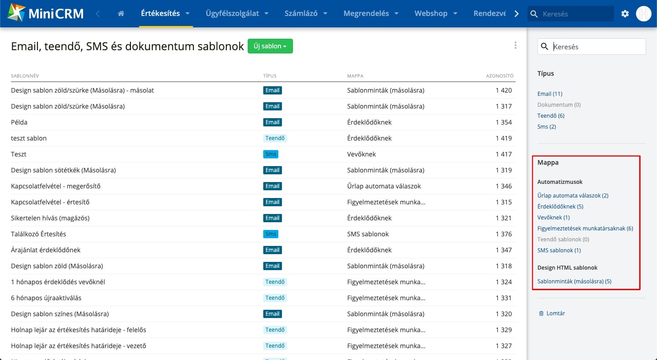Open Kapcsolatfelvétel - megerősítő template
The height and width of the screenshot is (360, 657).
56,186
